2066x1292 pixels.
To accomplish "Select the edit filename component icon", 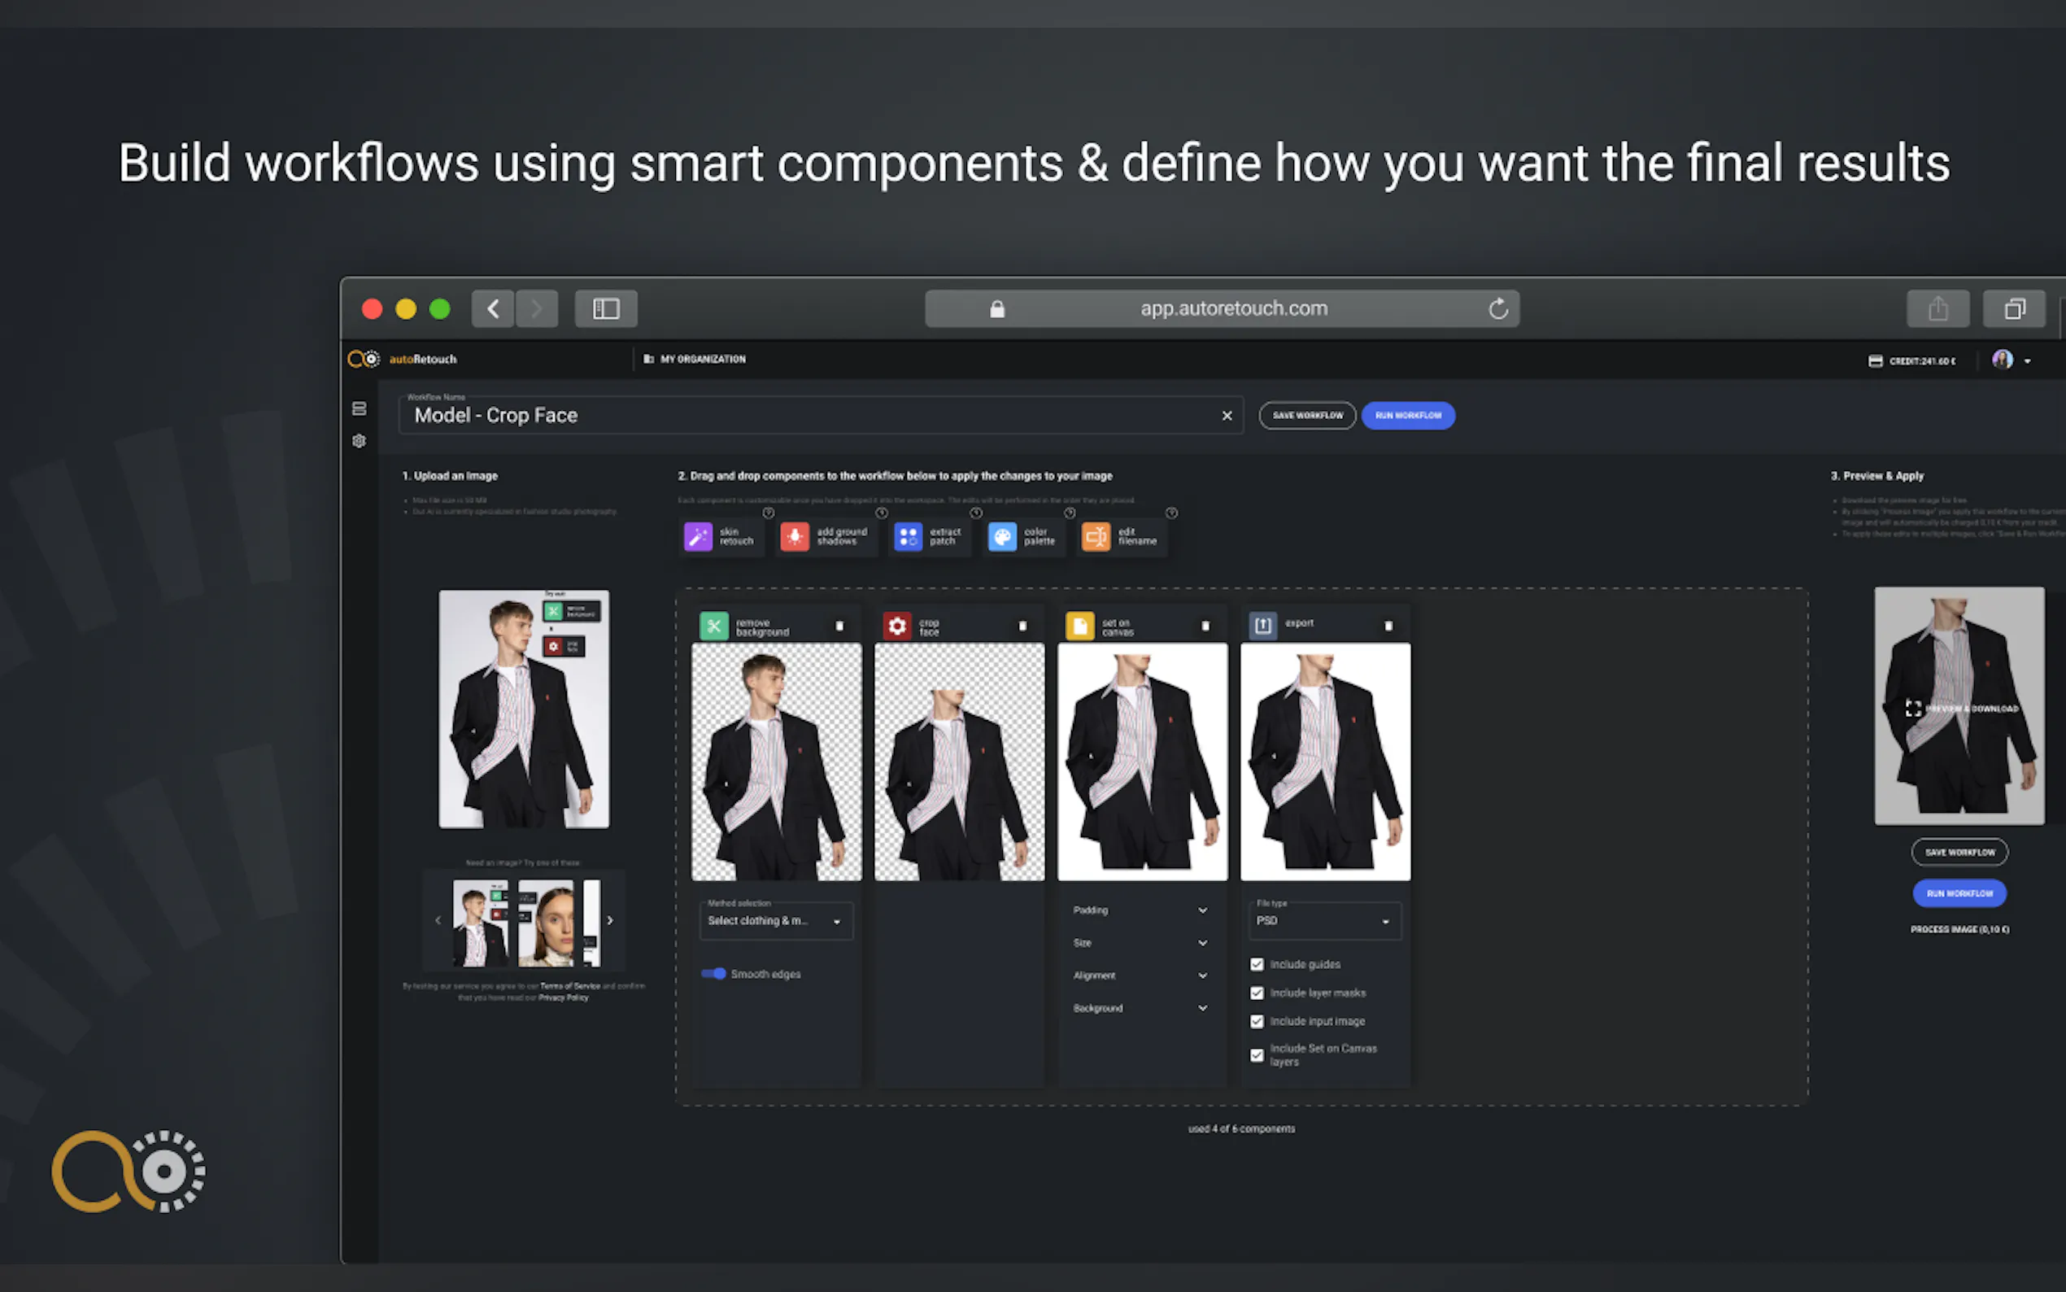I will (1096, 537).
